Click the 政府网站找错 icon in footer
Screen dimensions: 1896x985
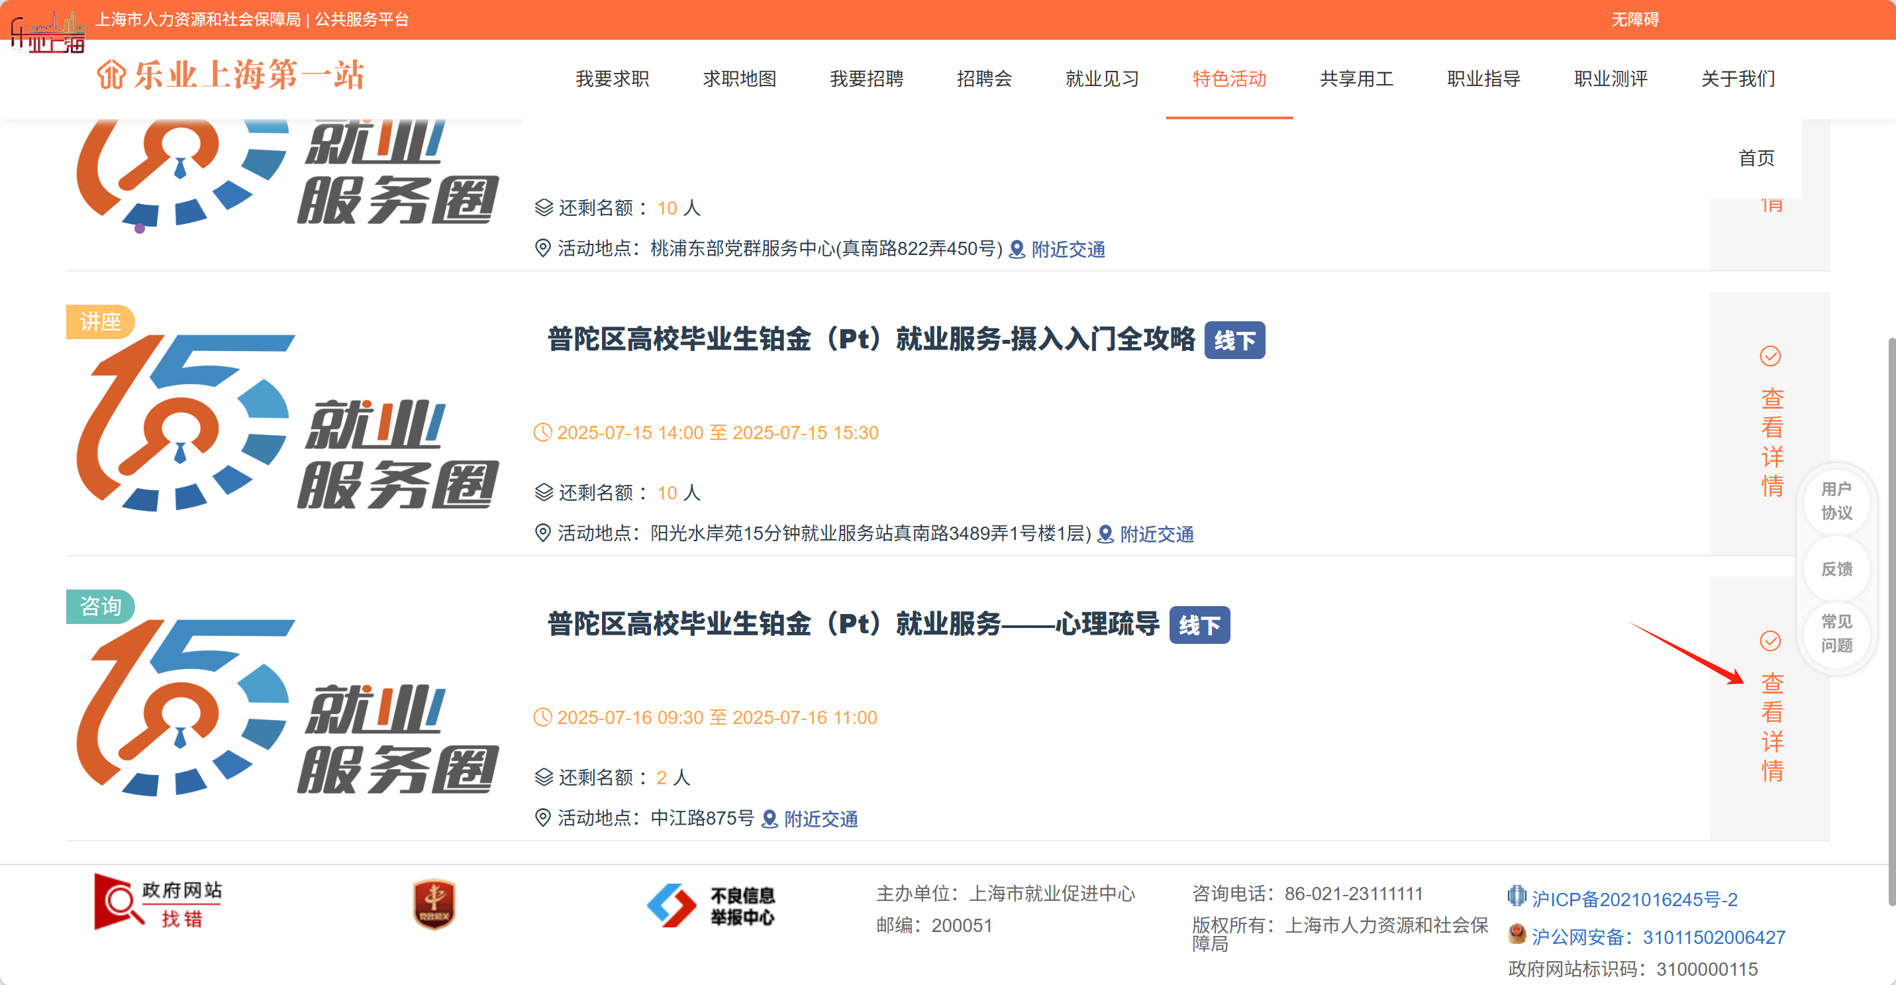point(158,903)
